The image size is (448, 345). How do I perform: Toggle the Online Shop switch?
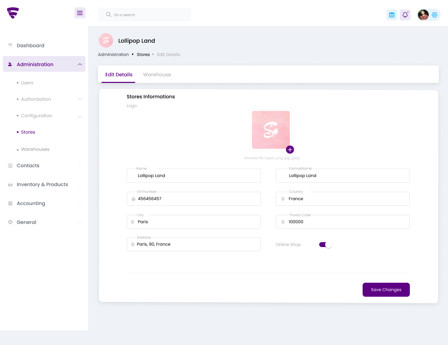coord(325,245)
